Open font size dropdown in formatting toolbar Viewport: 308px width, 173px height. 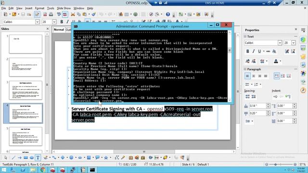tap(54, 22)
